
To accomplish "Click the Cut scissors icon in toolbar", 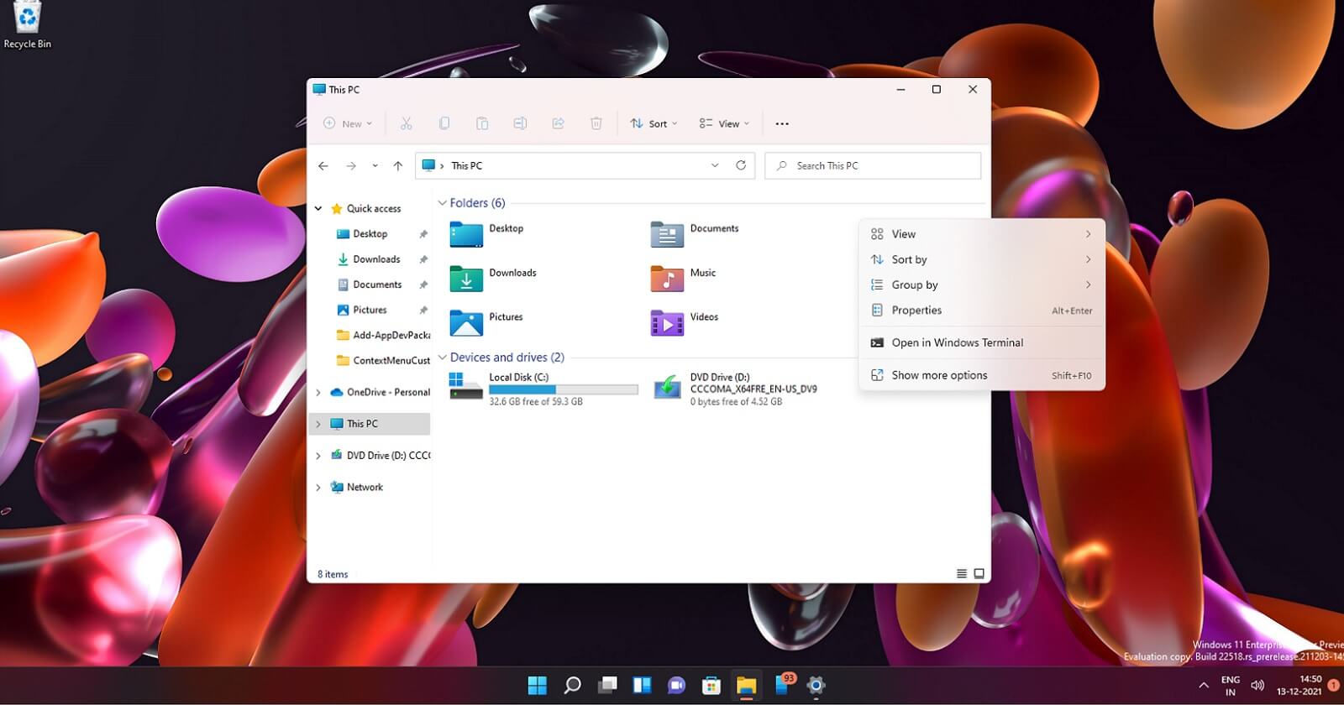I will tap(406, 123).
